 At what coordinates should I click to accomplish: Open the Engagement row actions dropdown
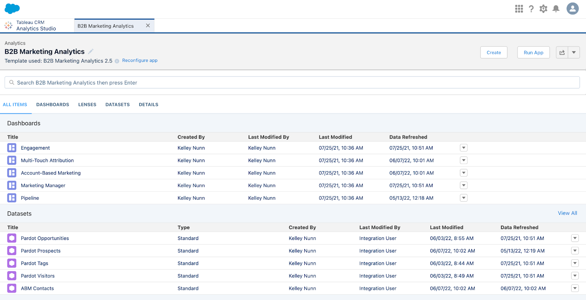[464, 148]
